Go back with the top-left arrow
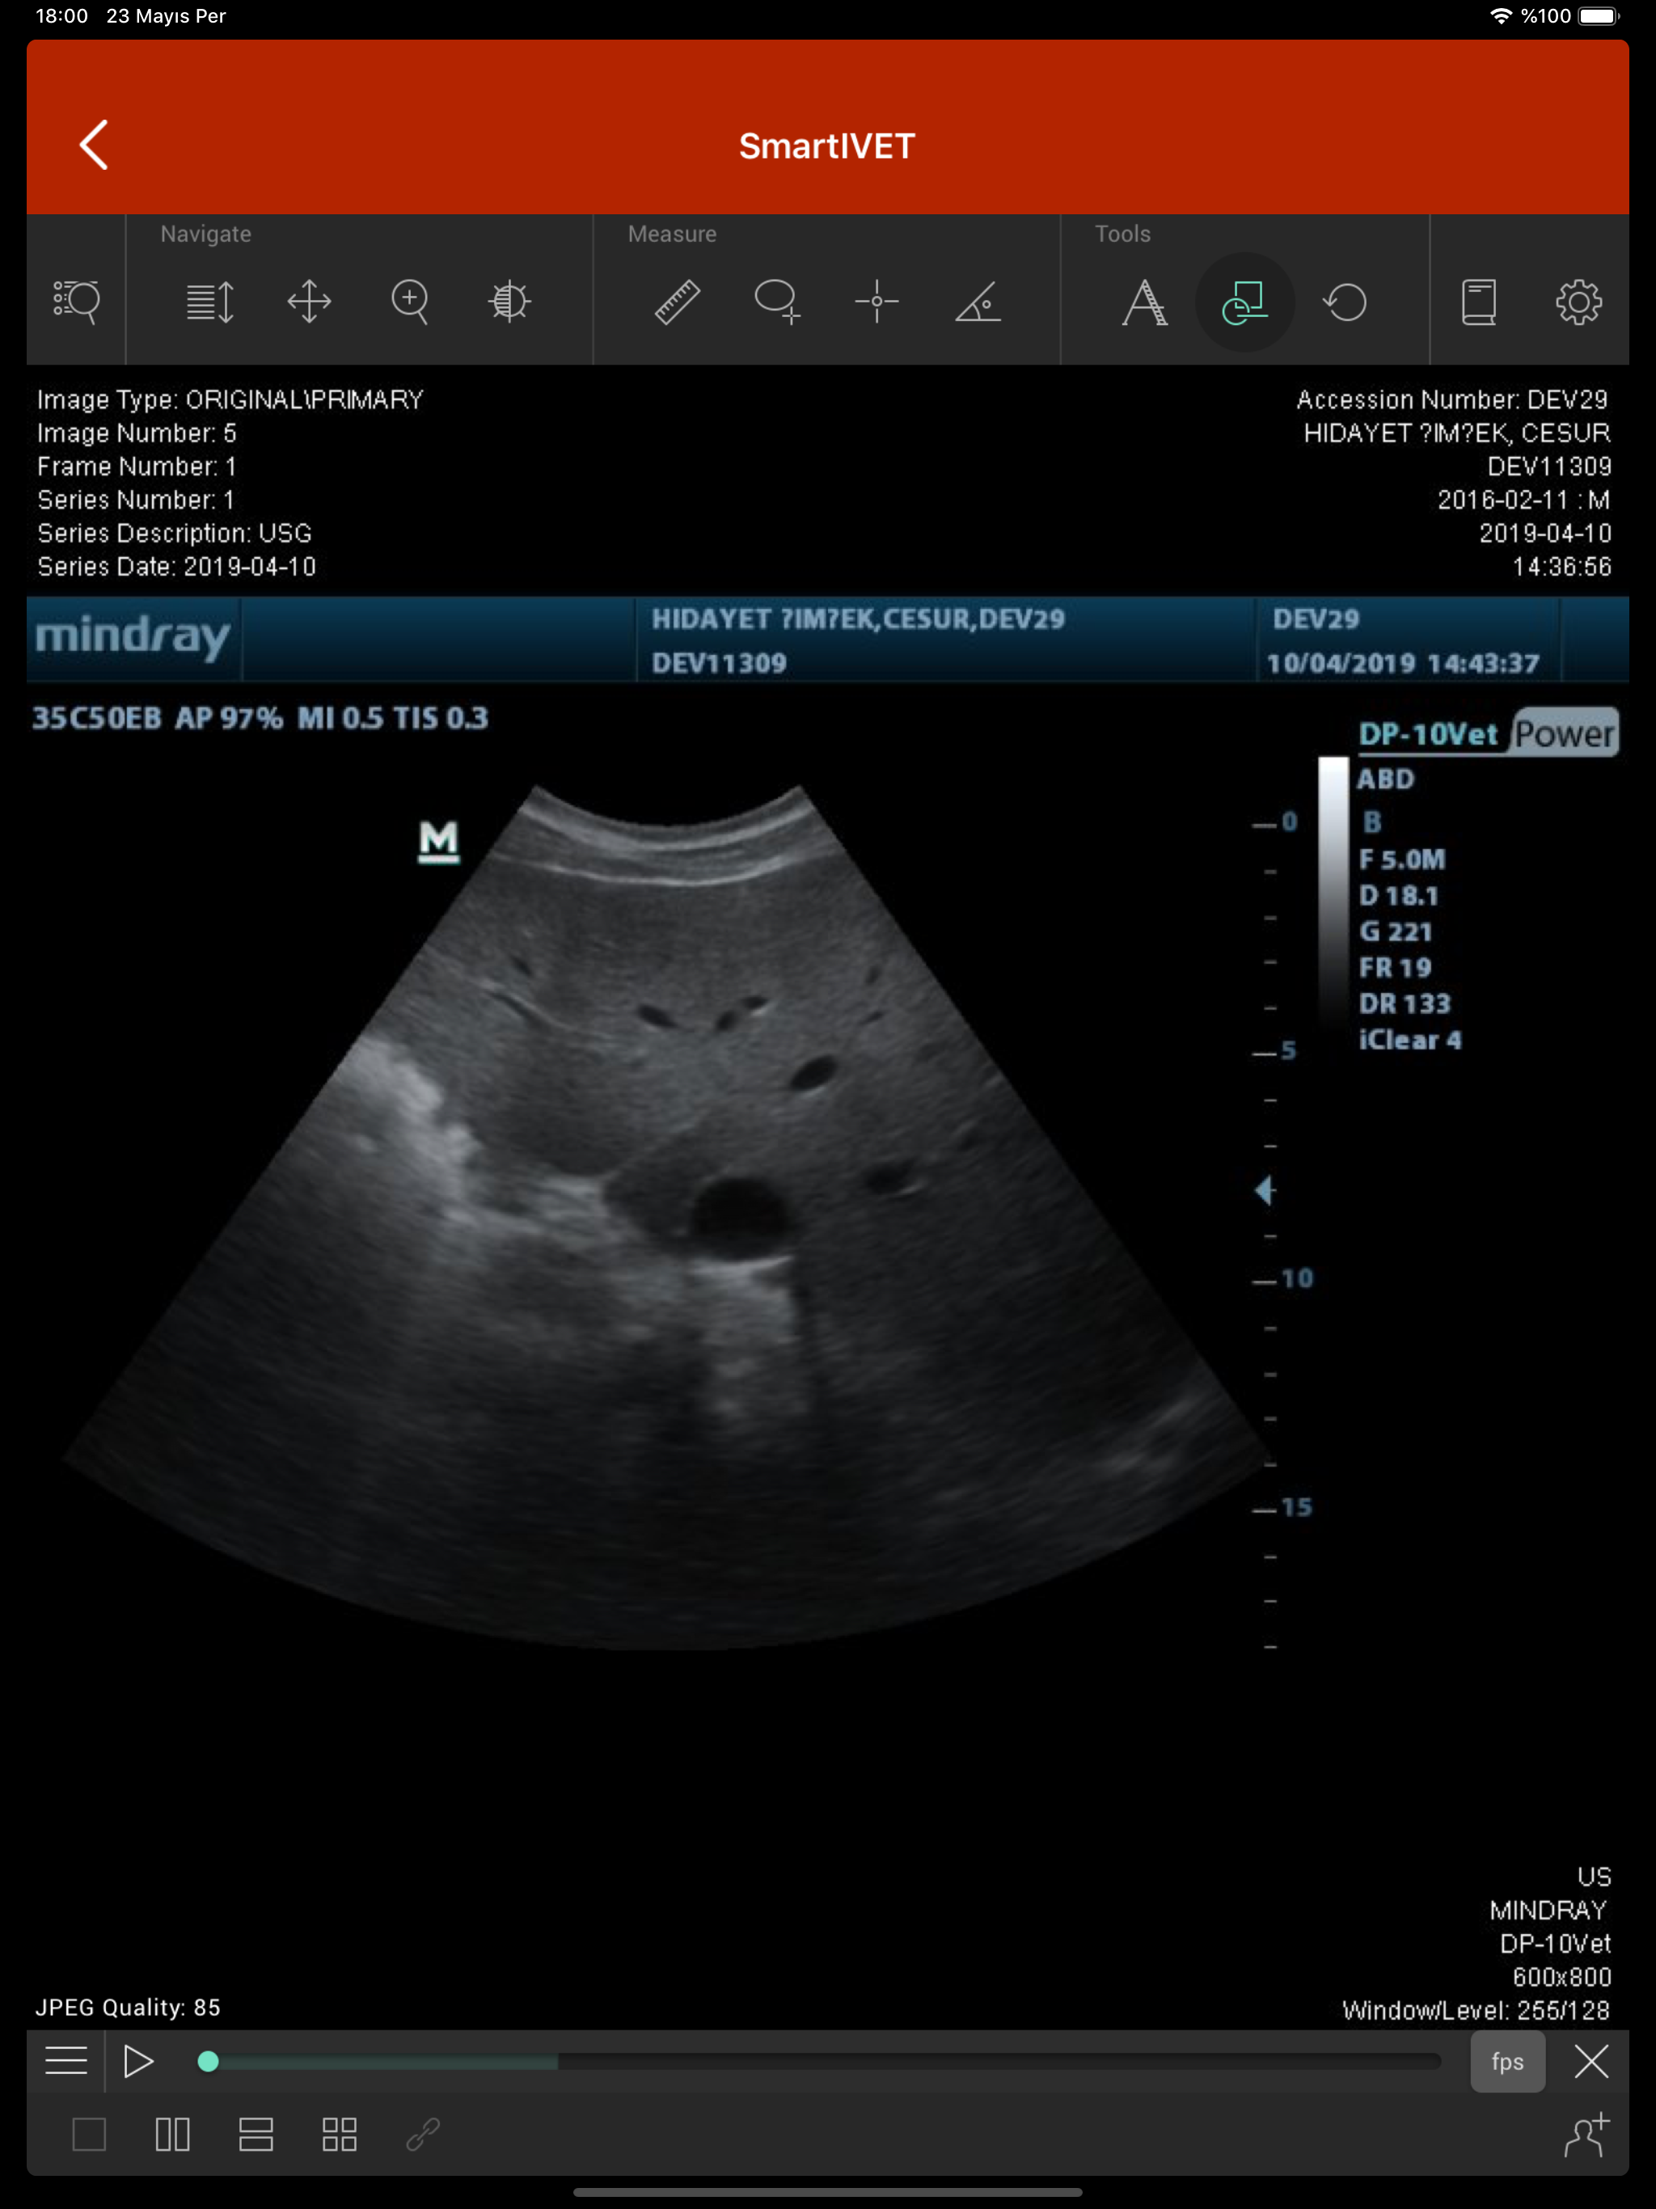Image resolution: width=1656 pixels, height=2209 pixels. [94, 146]
